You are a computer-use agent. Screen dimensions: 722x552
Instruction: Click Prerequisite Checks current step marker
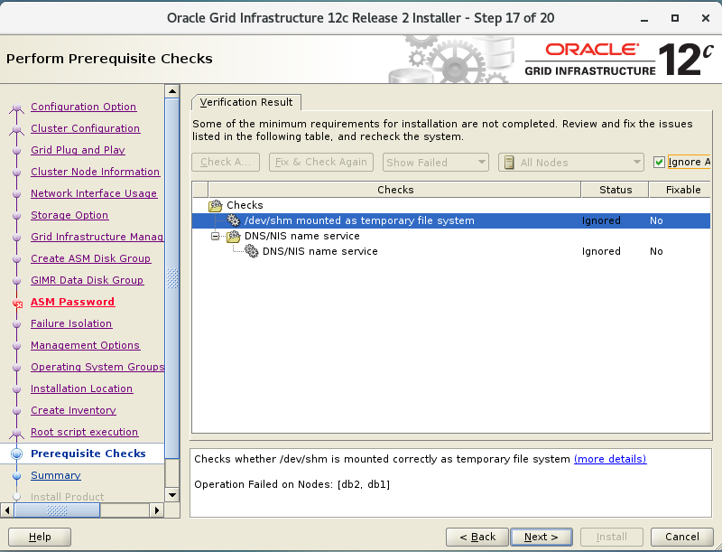pyautogui.click(x=16, y=454)
